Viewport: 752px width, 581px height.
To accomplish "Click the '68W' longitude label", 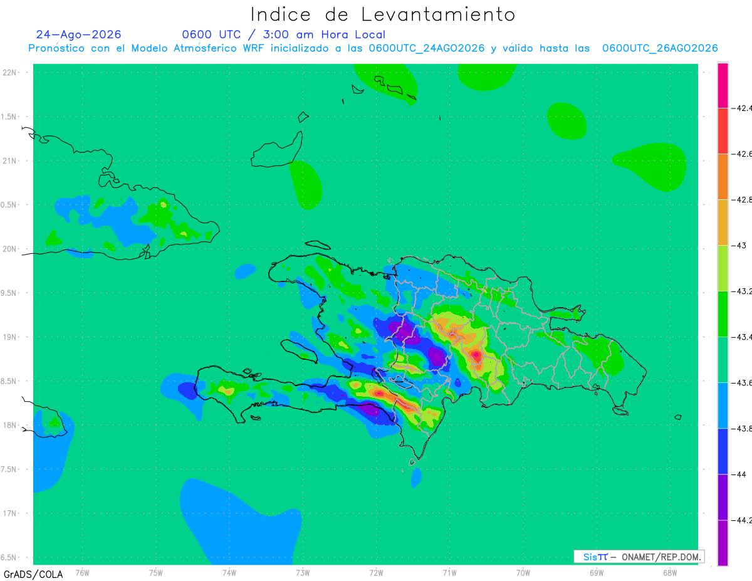I will tap(670, 572).
